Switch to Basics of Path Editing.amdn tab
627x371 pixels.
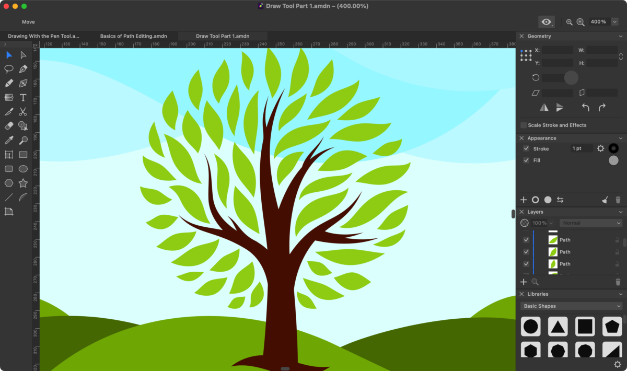pyautogui.click(x=133, y=36)
